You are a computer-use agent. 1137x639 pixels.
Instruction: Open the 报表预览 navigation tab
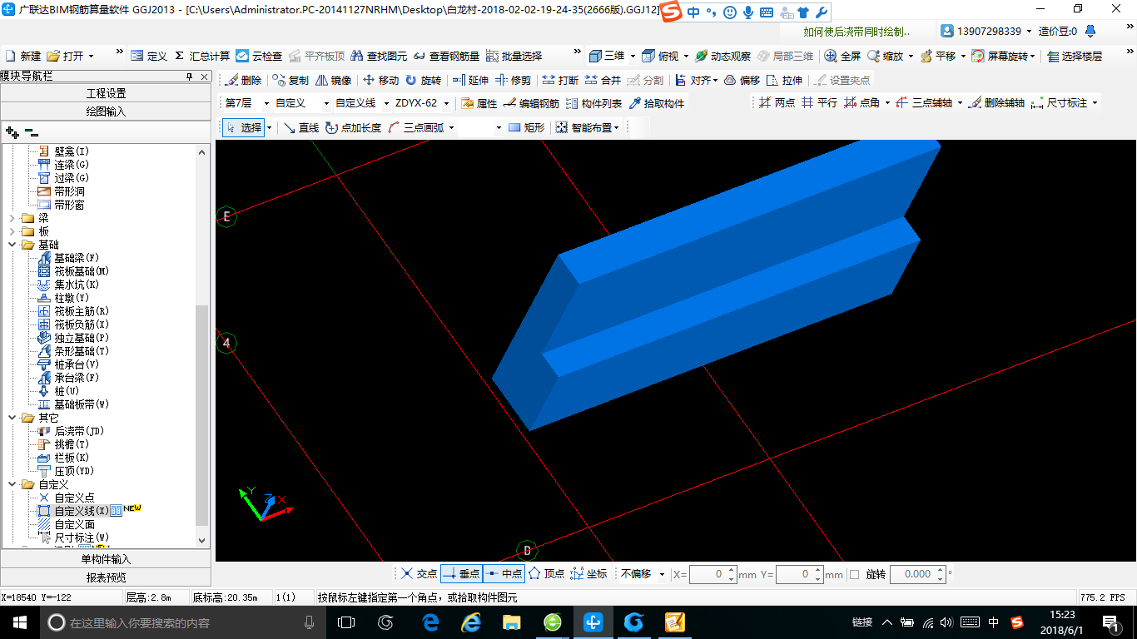click(106, 577)
